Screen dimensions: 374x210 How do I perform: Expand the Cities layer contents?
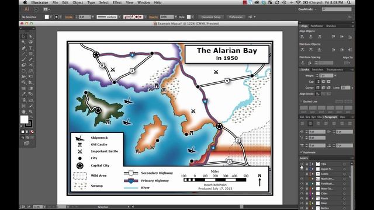313,194
